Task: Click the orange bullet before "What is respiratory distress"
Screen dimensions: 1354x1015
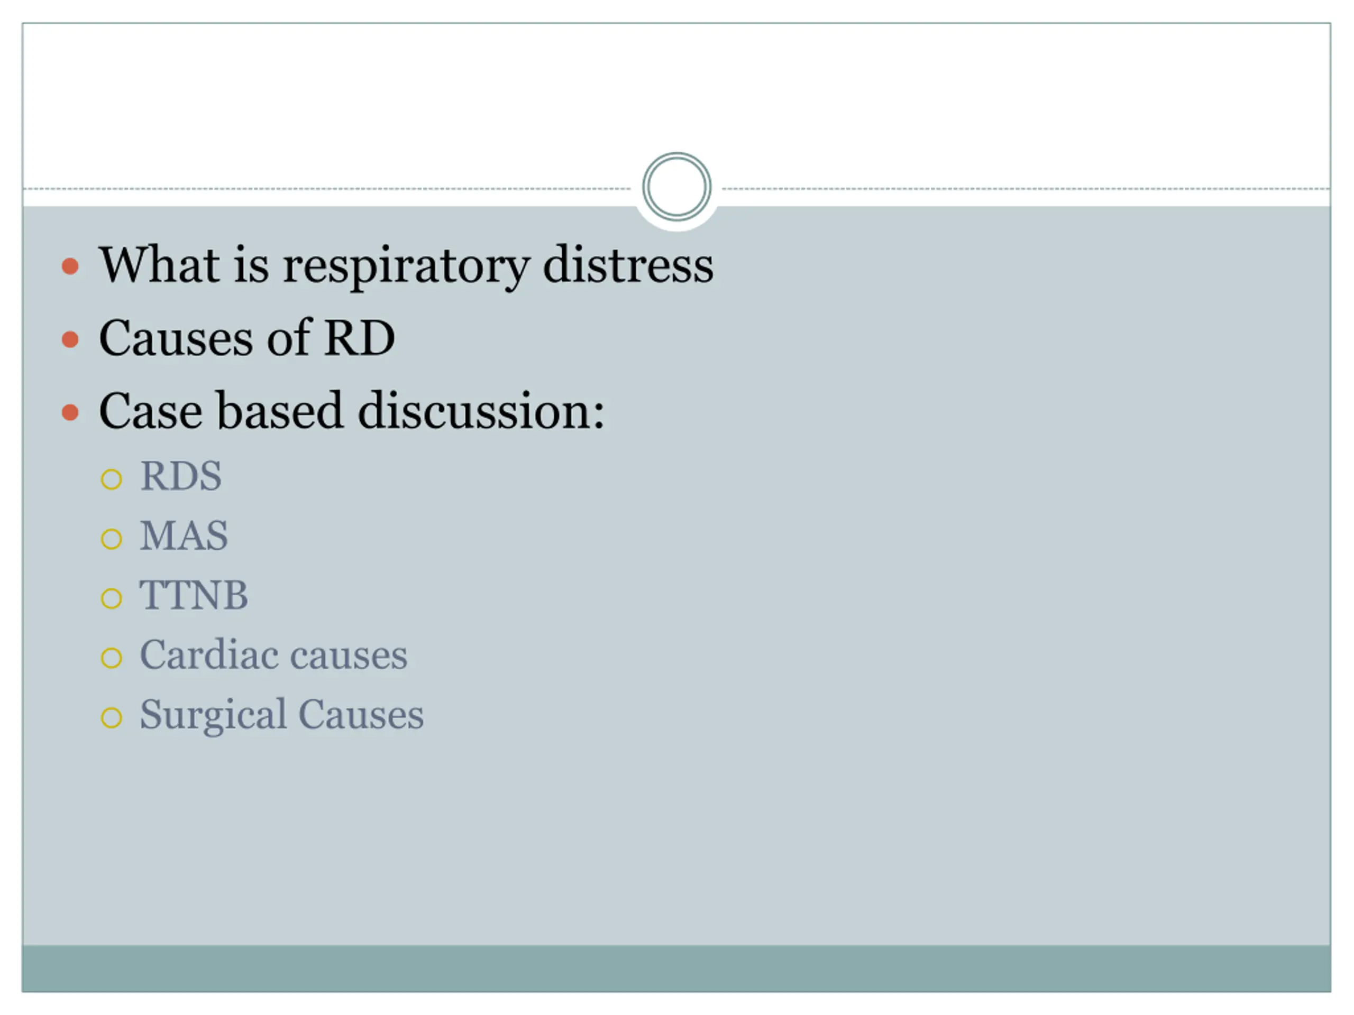Action: 70,266
